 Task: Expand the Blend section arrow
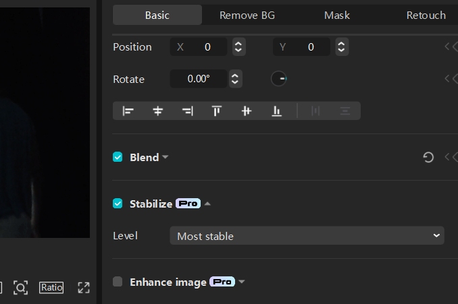coord(166,157)
